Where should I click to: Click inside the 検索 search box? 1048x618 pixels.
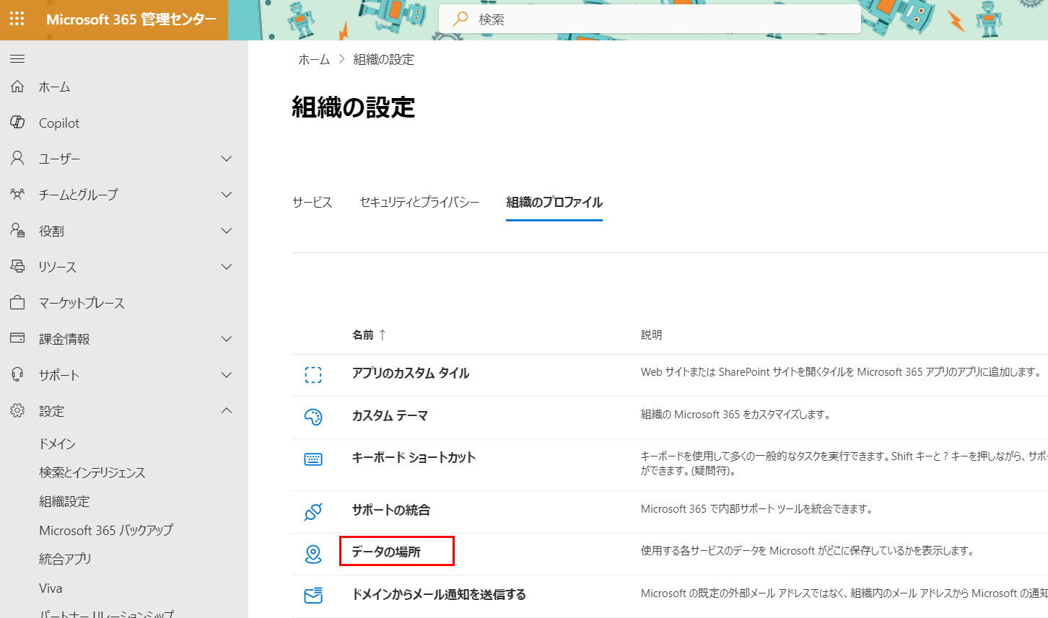650,19
